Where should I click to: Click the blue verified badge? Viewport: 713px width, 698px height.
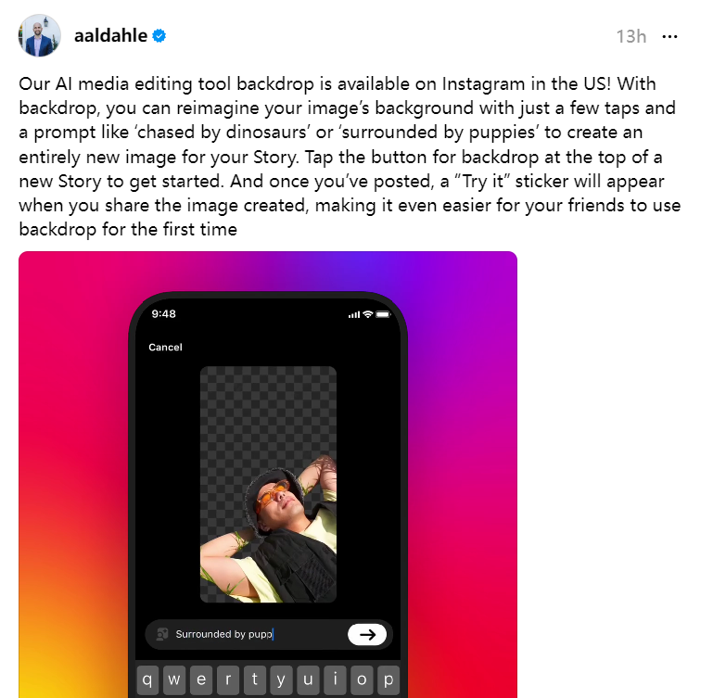coord(159,35)
